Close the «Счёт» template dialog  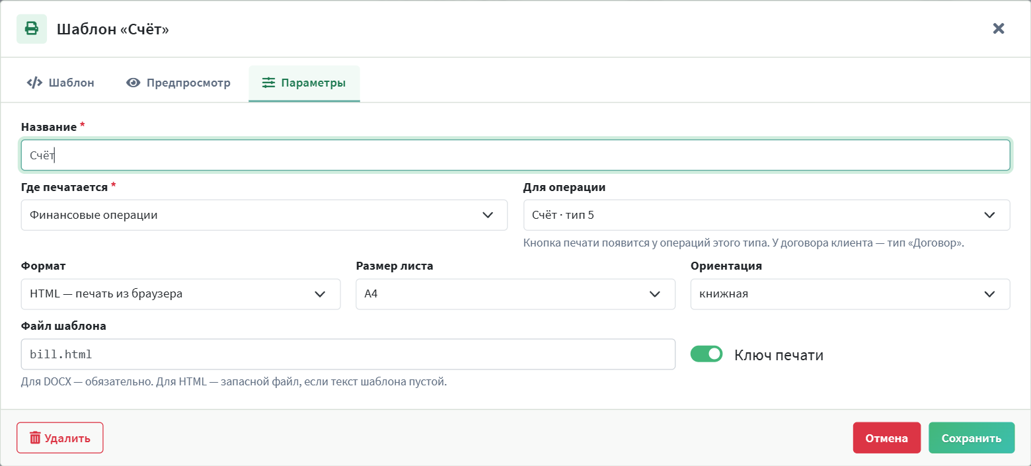(x=999, y=28)
